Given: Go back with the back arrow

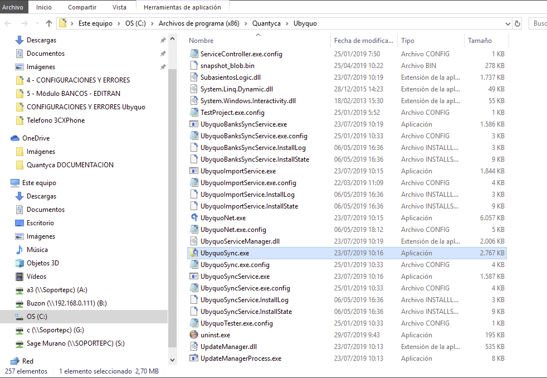Looking at the screenshot, I should [x=8, y=23].
